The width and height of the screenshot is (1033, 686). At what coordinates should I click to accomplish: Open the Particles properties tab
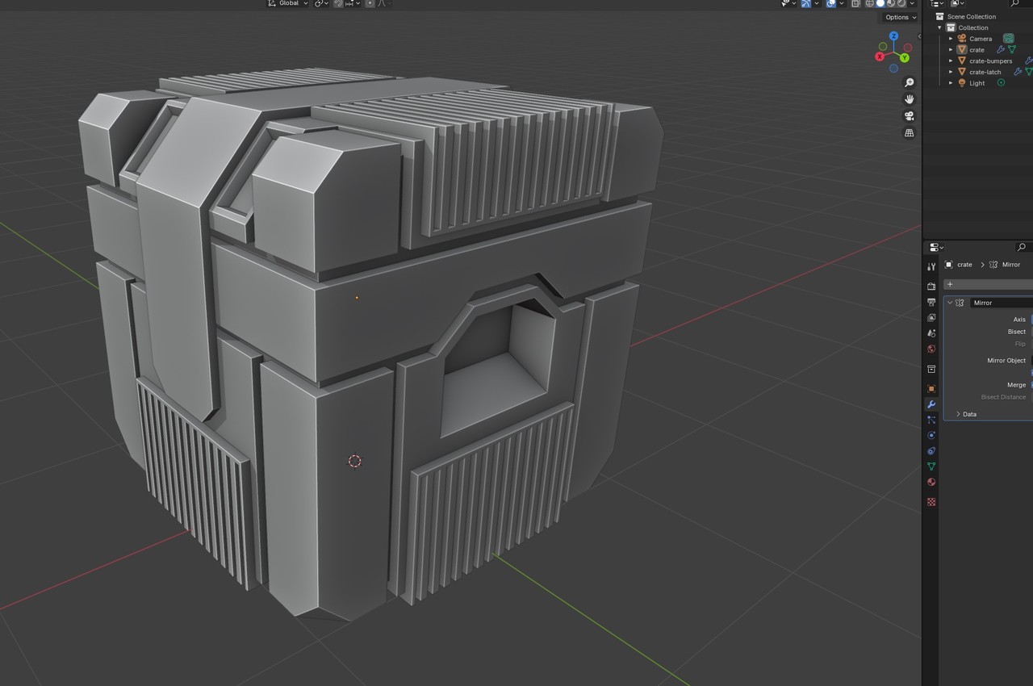click(x=931, y=420)
